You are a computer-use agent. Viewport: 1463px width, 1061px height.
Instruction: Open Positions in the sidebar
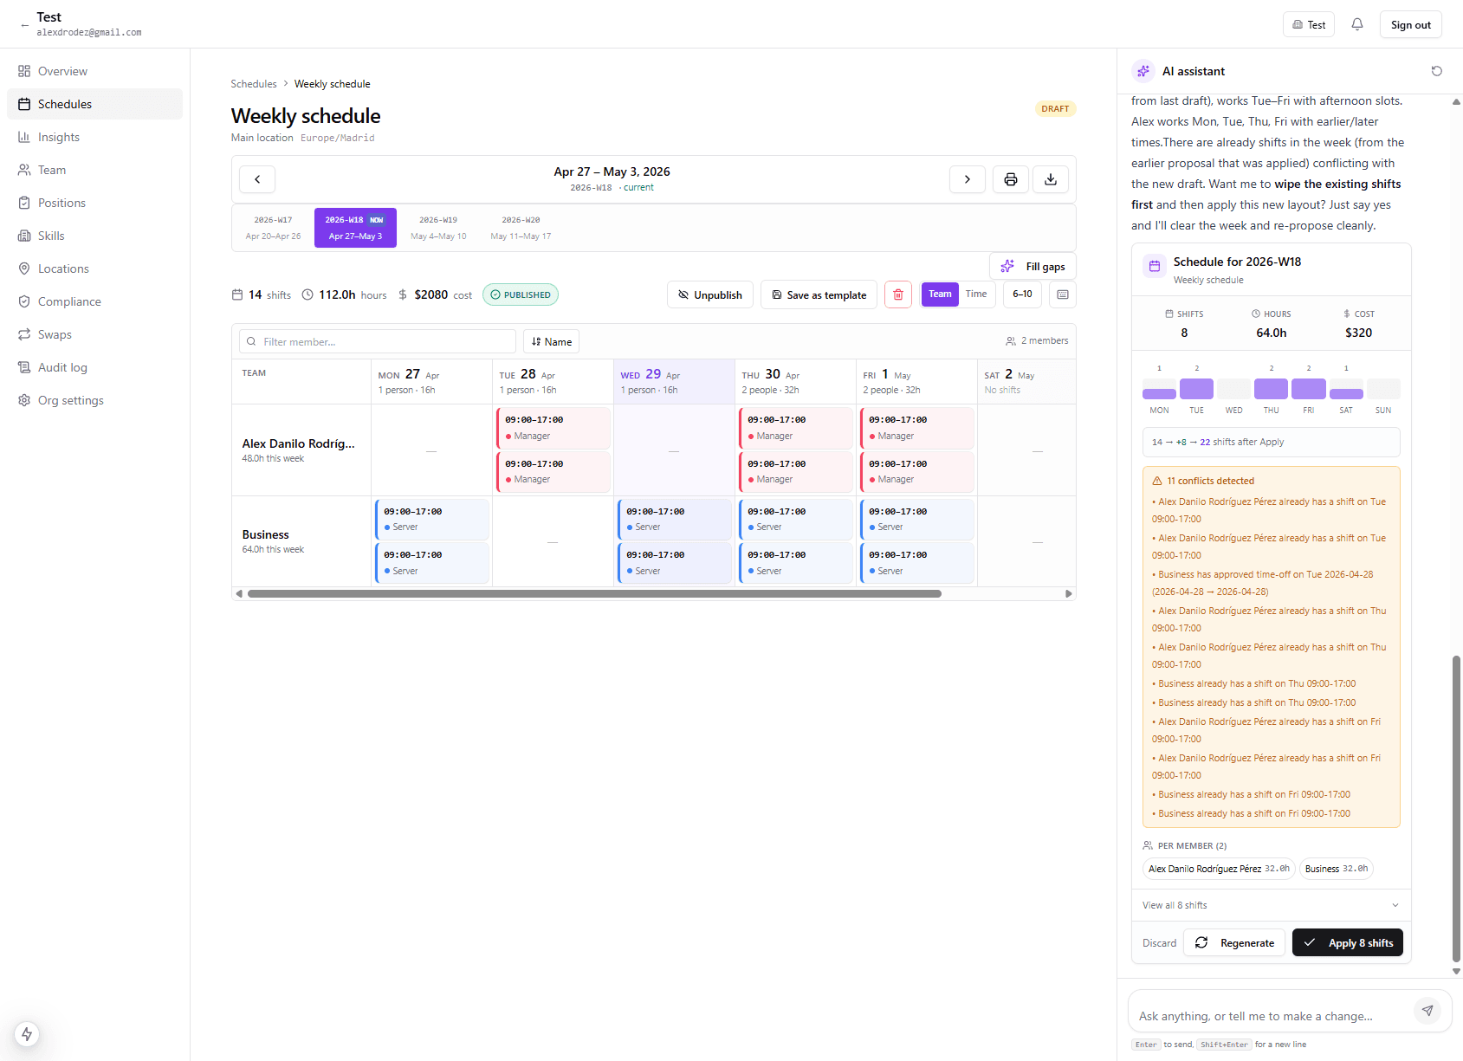point(94,203)
